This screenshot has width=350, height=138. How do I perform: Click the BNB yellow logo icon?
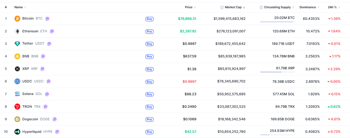pyautogui.click(x=18, y=56)
